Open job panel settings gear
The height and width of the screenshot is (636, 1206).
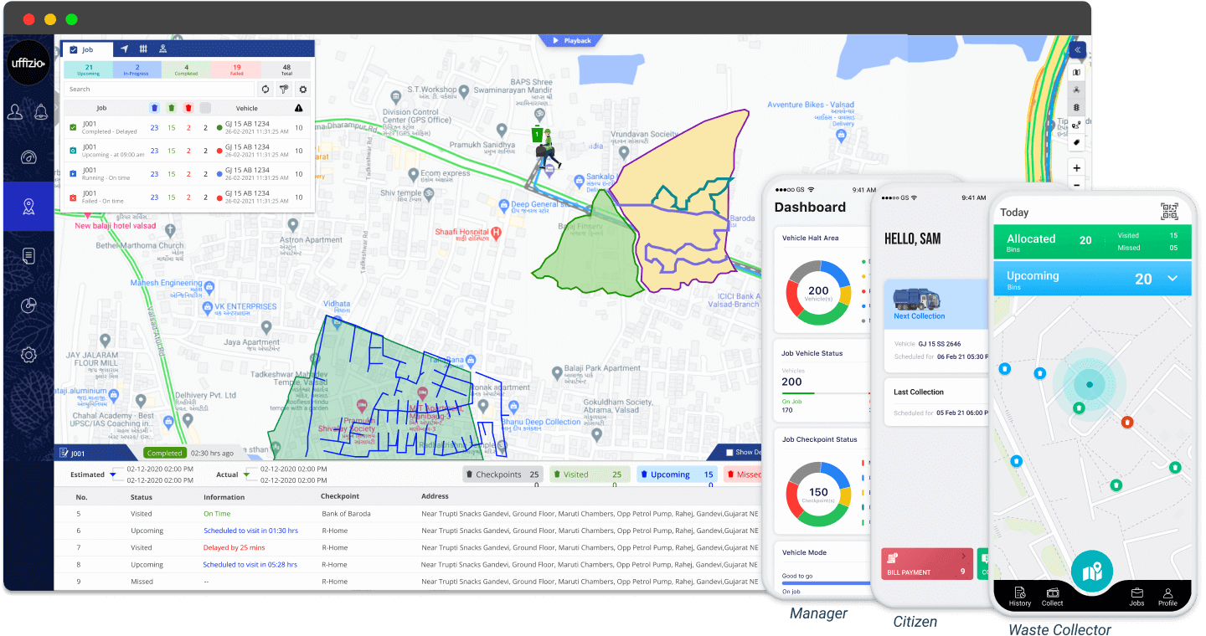click(303, 89)
